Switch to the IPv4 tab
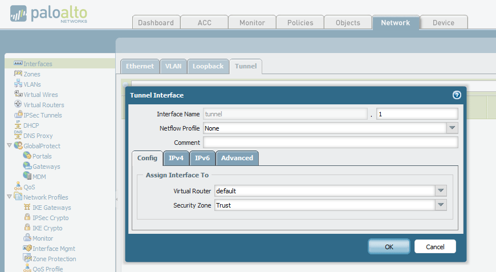This screenshot has width=496, height=272. (x=176, y=158)
